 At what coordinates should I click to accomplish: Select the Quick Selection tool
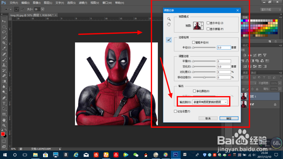pos(4,38)
